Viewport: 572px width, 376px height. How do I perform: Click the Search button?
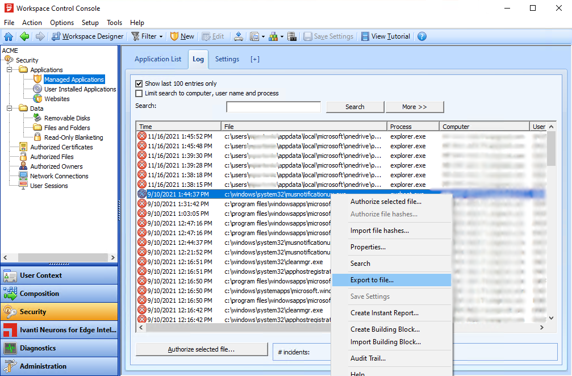(354, 107)
